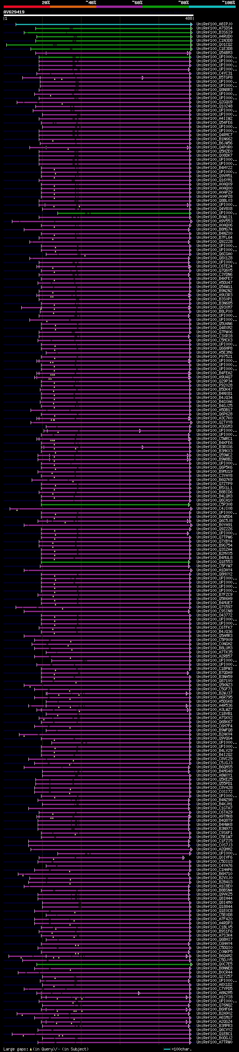
Task: Open hit UniRef100_A8IPJ0
Action: point(214,24)
